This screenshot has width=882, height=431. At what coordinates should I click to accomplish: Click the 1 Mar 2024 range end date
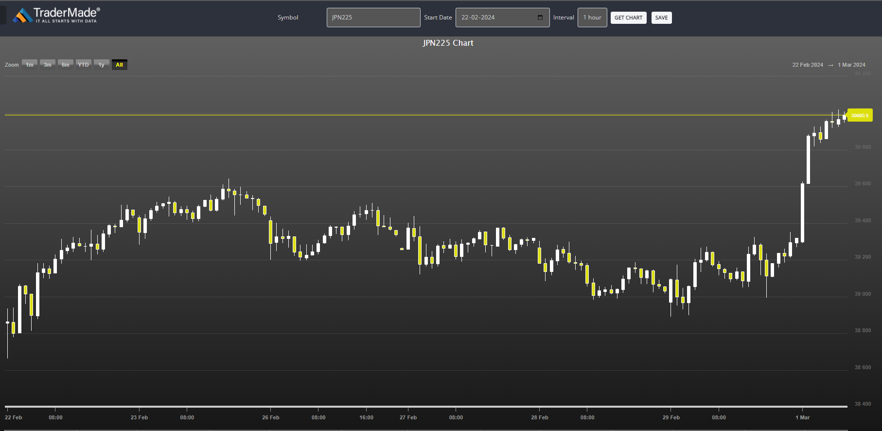(851, 65)
